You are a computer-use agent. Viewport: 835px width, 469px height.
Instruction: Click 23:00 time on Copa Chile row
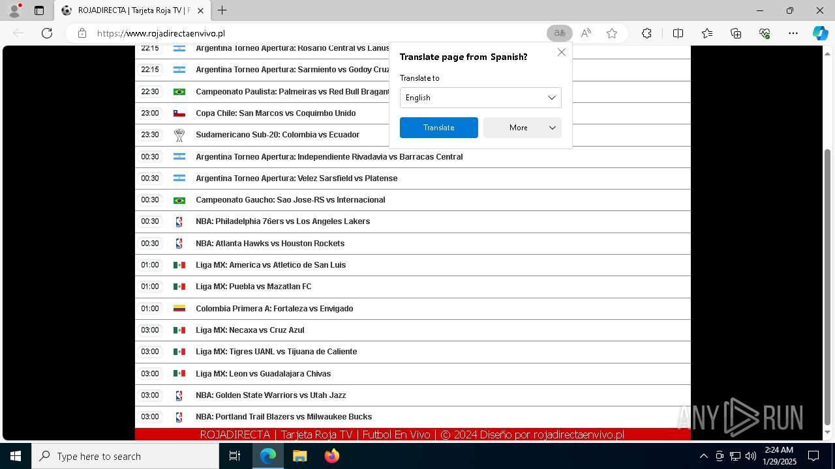150,113
